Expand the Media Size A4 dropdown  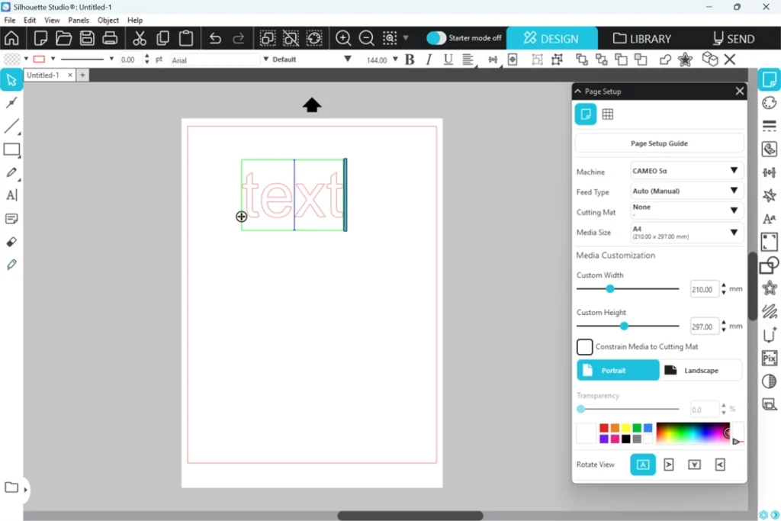(685, 233)
